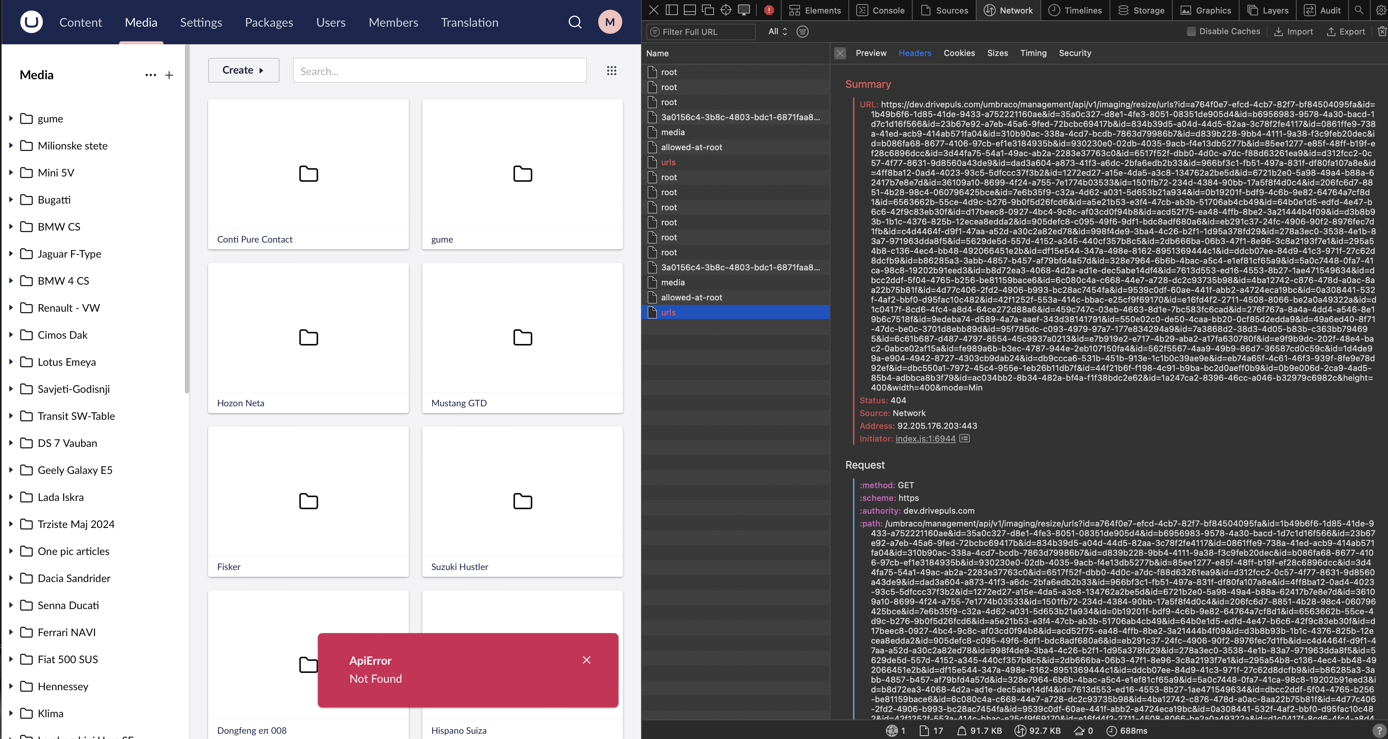Expand the Lotus Emeya folder
This screenshot has height=739, width=1388.
point(11,361)
